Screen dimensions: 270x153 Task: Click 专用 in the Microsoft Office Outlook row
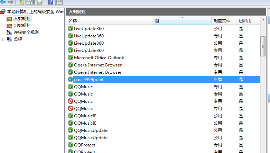tap(218, 57)
